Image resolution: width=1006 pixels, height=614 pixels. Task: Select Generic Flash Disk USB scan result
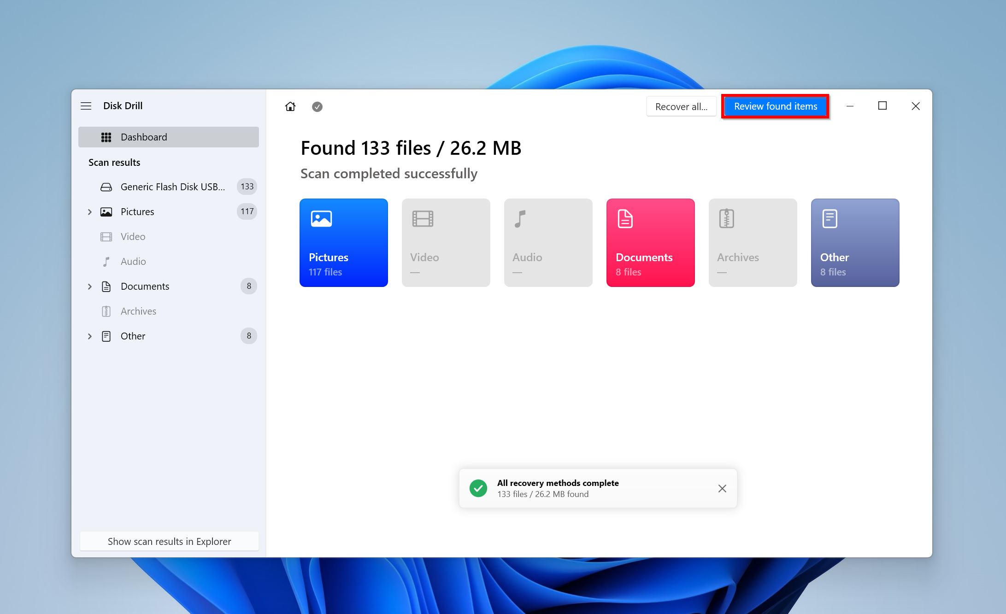171,186
